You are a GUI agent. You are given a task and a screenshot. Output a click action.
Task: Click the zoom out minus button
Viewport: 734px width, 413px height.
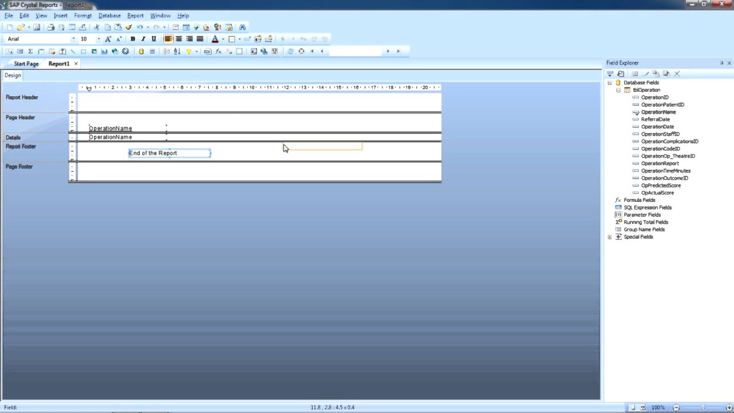point(676,407)
